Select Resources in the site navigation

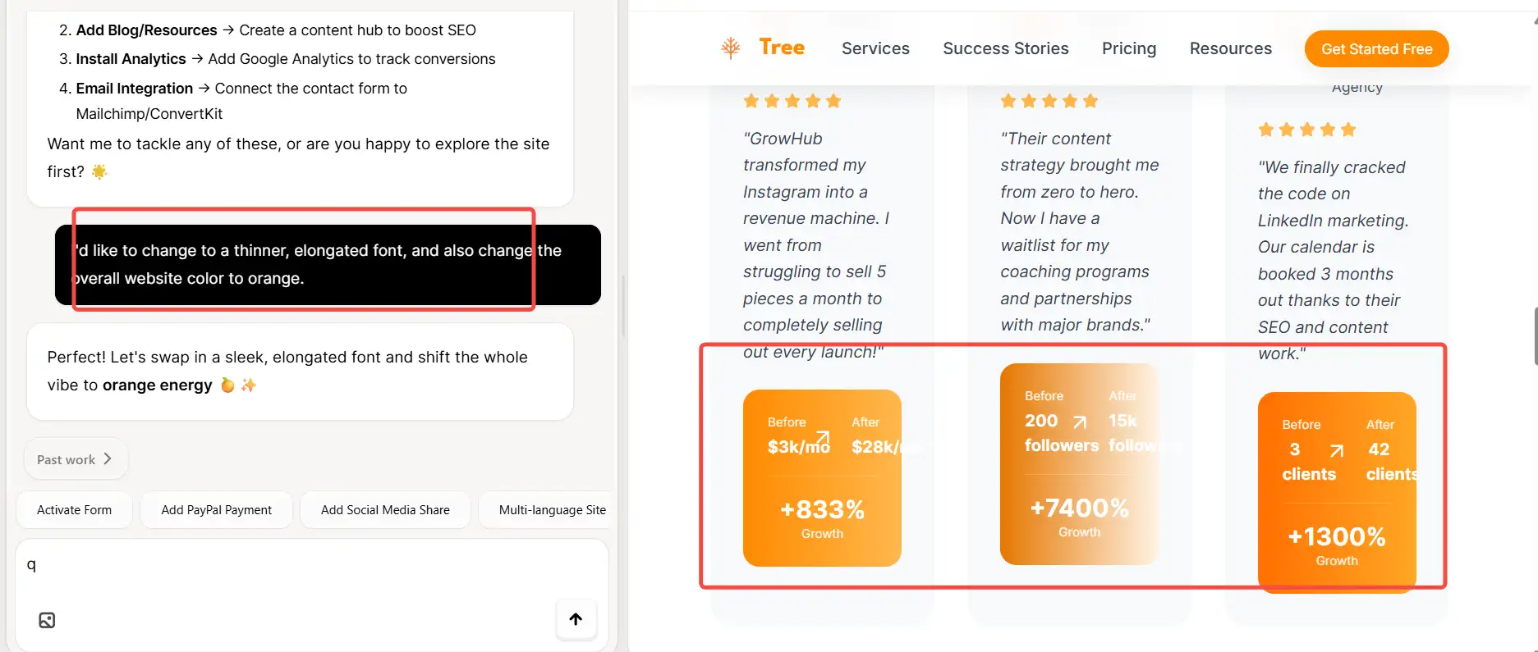[x=1230, y=48]
